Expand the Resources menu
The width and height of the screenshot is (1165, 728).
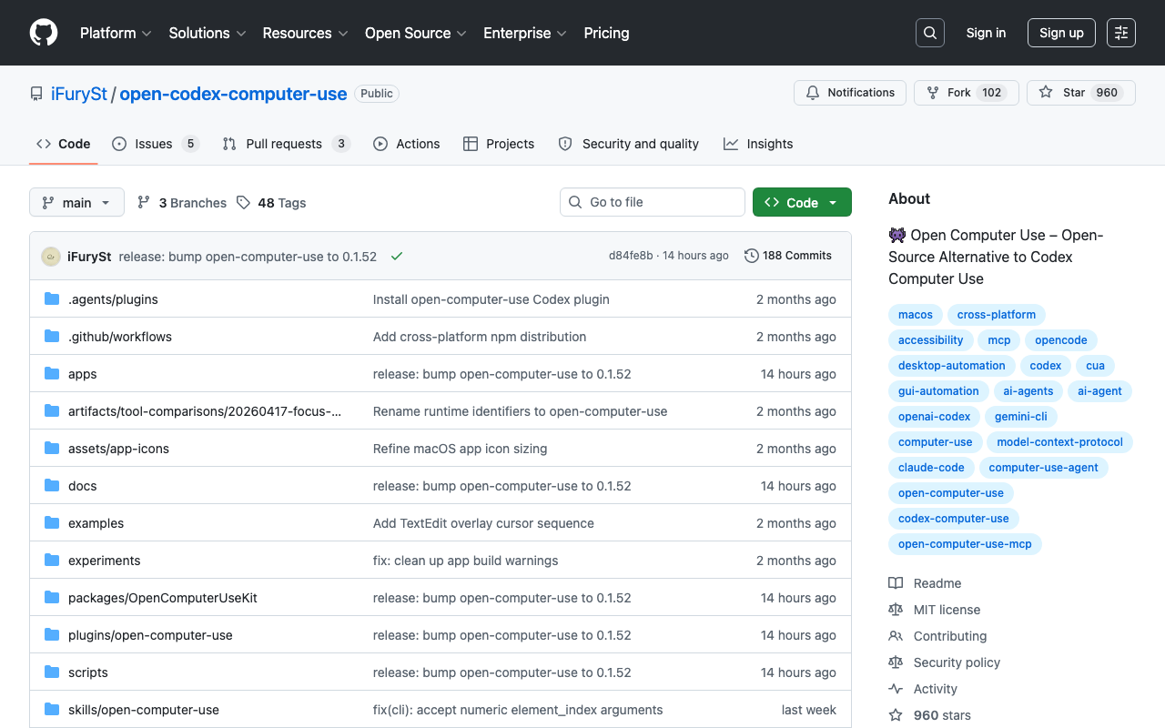pos(305,33)
